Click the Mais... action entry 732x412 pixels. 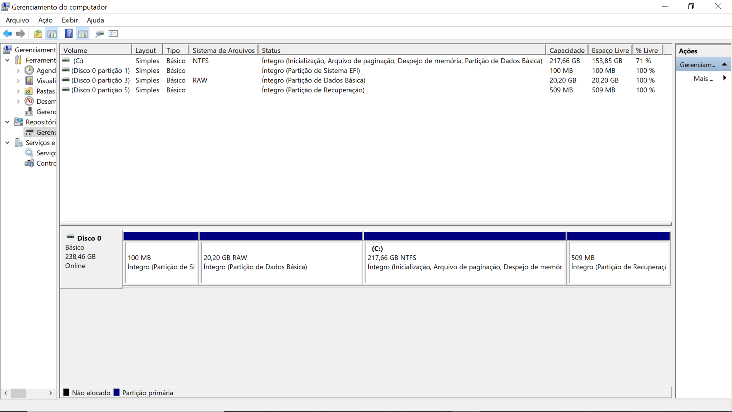click(703, 78)
